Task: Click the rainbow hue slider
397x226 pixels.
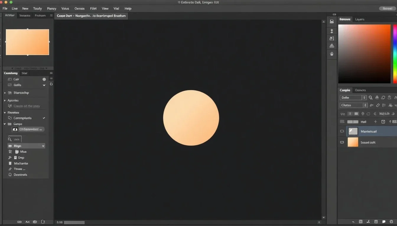Action: (395, 54)
